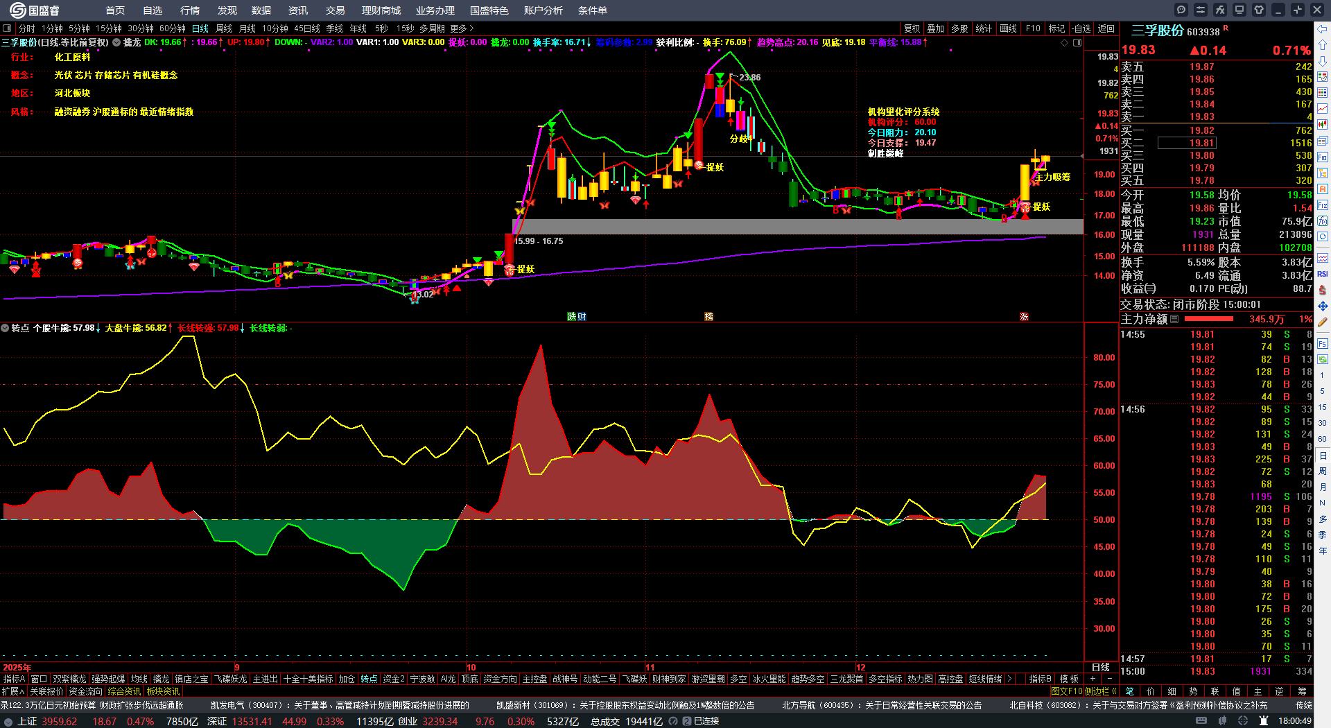Viewport: 1331px width, 728px height.
Task: Open the 行情 menu
Action: 190,10
